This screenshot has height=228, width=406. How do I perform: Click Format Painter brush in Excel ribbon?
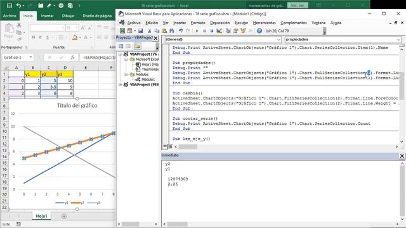[19, 39]
